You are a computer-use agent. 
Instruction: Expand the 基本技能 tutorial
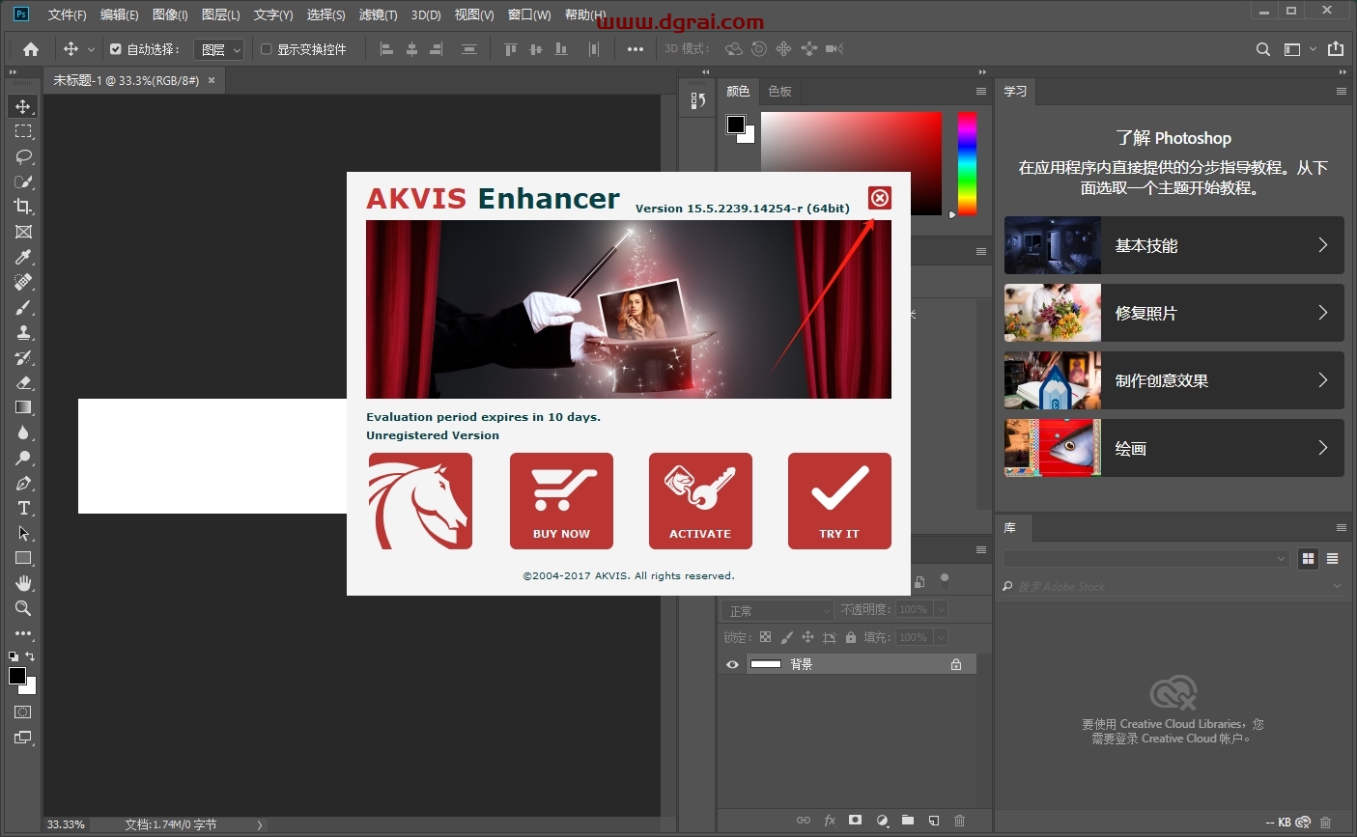click(1173, 245)
